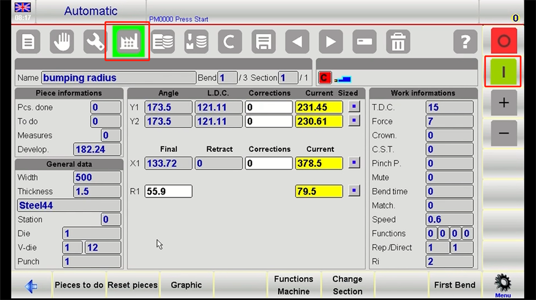Image resolution: width=536 pixels, height=300 pixels.
Task: Open the wrench settings icon
Action: pos(95,41)
